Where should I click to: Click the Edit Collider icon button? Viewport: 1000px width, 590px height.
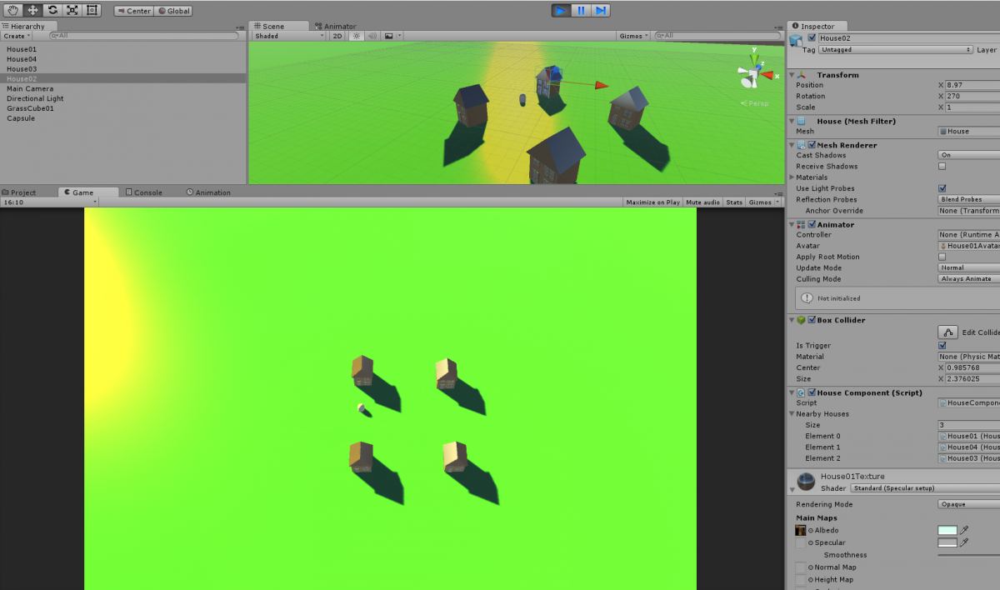pyautogui.click(x=947, y=332)
